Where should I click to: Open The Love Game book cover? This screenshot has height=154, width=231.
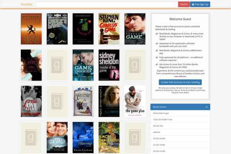[x=31, y=101]
